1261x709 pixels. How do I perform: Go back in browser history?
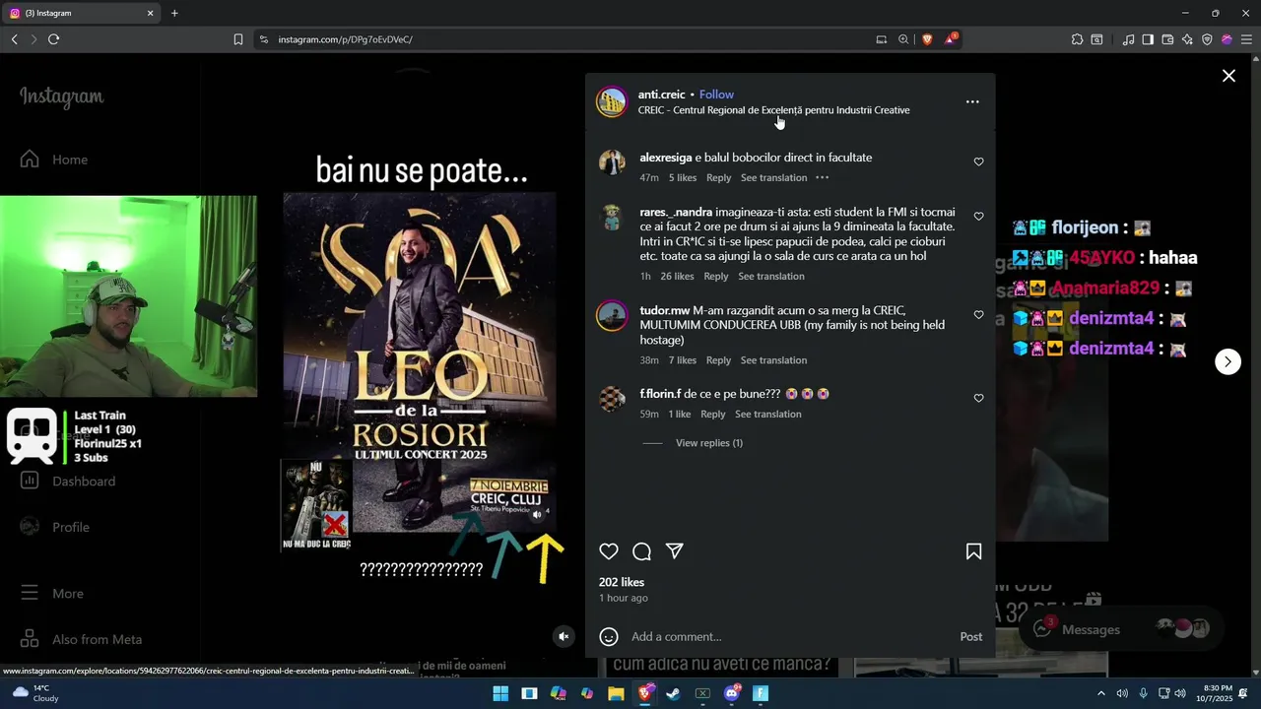(14, 39)
